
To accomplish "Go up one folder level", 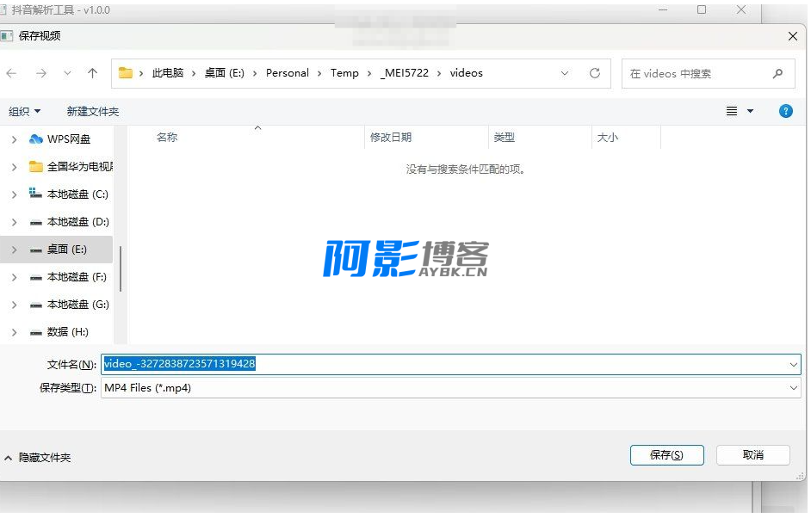I will click(93, 74).
